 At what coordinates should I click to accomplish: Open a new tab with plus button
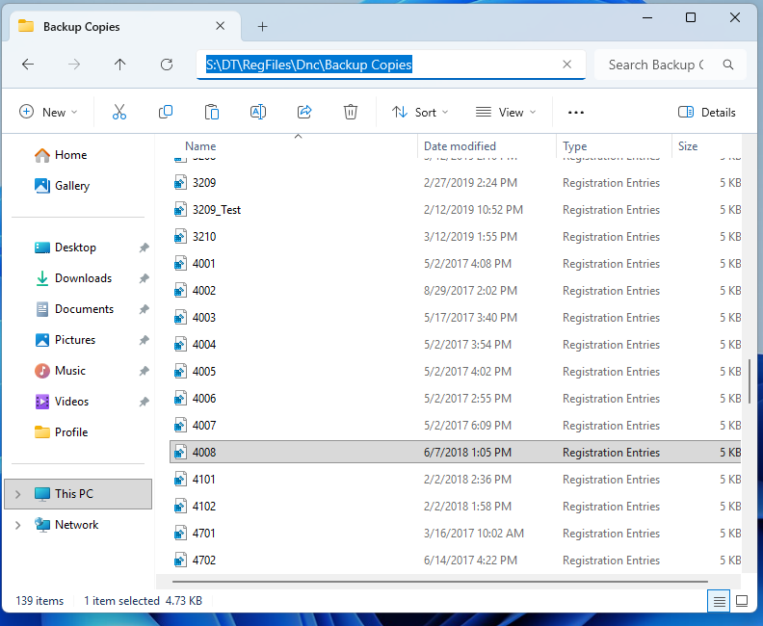point(262,26)
